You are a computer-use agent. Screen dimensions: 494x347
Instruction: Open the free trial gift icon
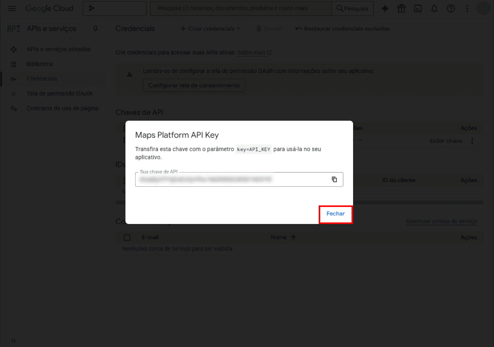pyautogui.click(x=401, y=9)
